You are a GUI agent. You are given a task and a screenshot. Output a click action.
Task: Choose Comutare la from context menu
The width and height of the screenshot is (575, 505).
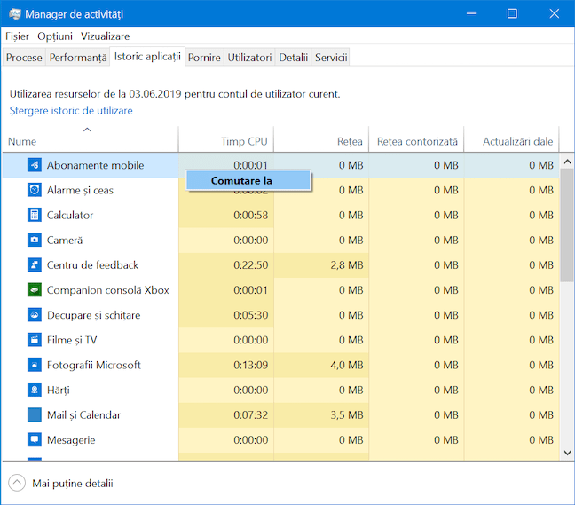(x=248, y=180)
